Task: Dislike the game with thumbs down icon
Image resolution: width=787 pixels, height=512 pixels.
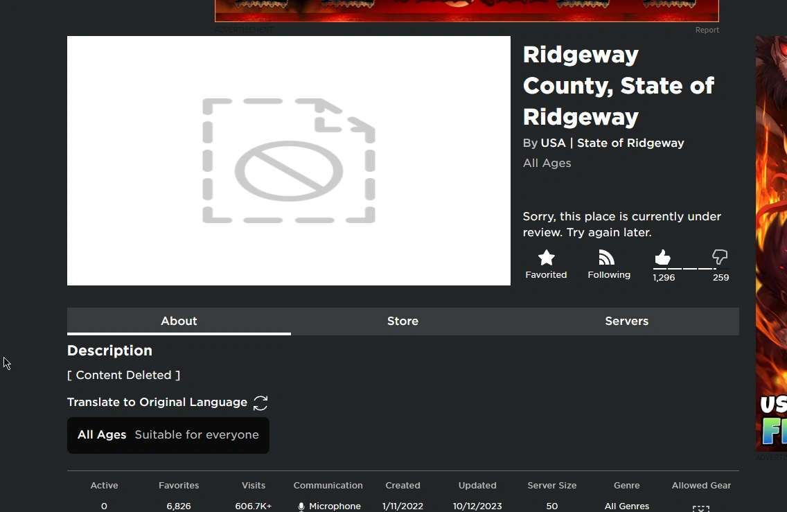Action: pyautogui.click(x=720, y=257)
